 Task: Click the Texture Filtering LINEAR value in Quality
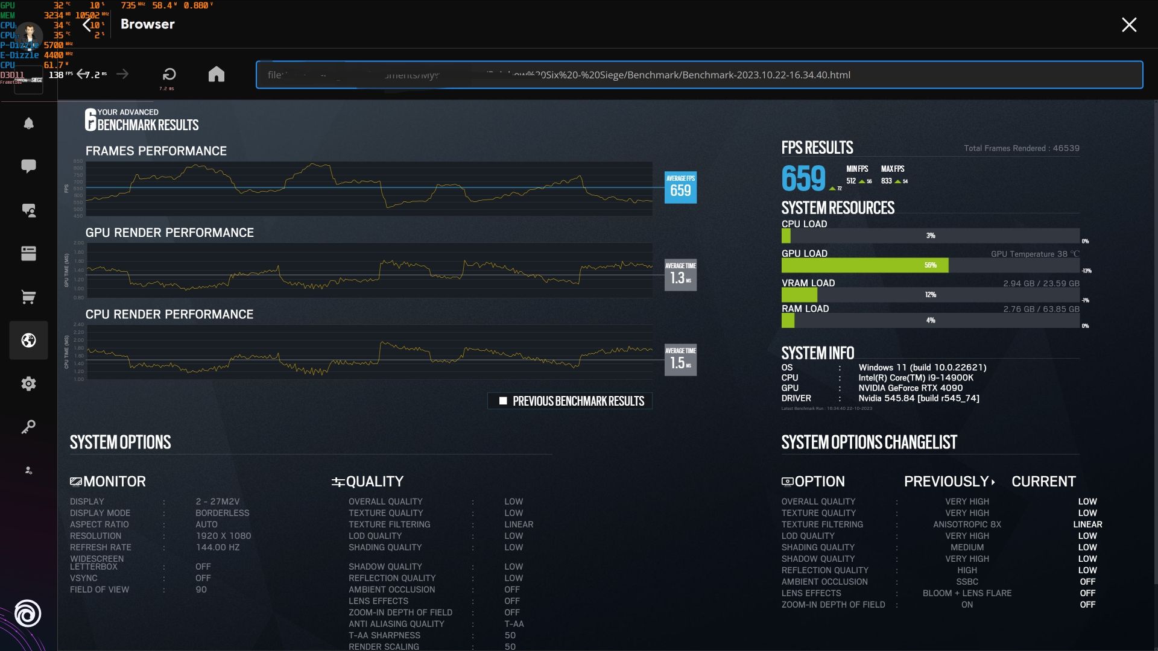[519, 524]
